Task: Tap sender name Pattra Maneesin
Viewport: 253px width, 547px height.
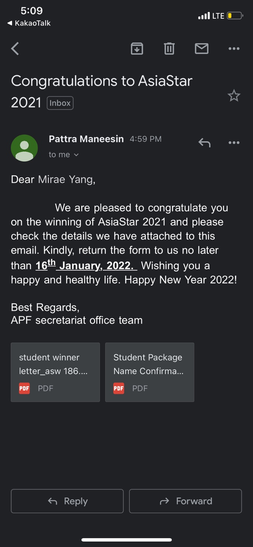Action: pyautogui.click(x=86, y=139)
